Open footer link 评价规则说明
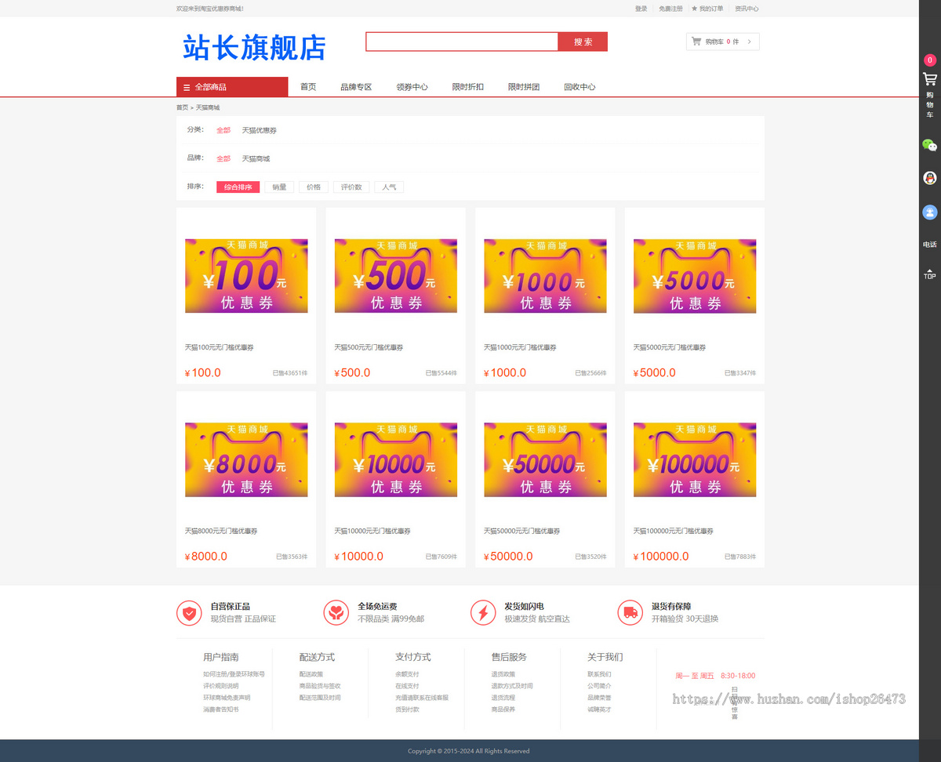Screen dimensions: 941x762 (221, 686)
